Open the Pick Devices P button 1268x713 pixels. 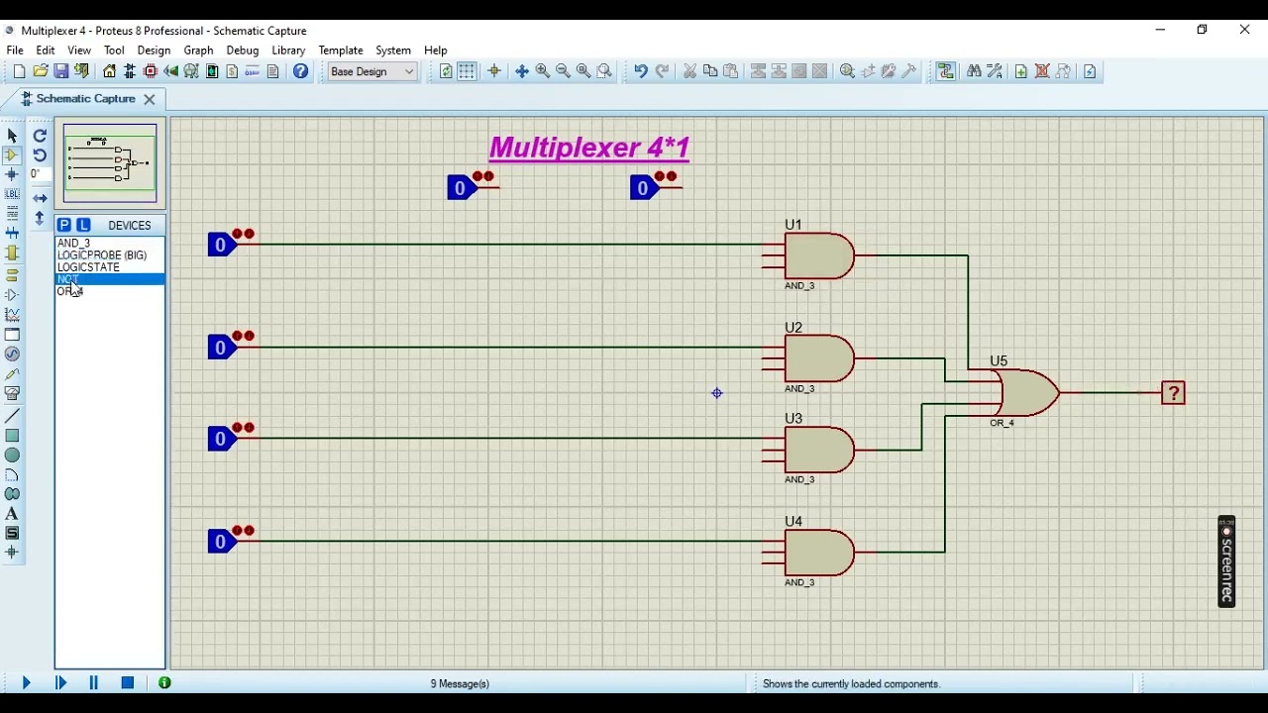tap(64, 225)
